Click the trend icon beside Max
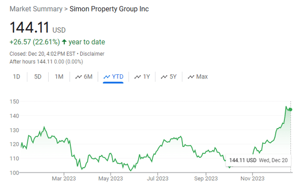This screenshot has height=183, width=297. click(x=191, y=77)
